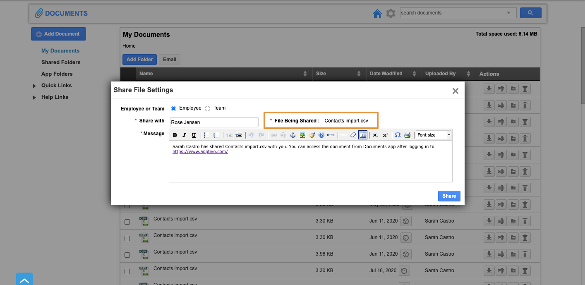The width and height of the screenshot is (585, 285).
Task: Open the Font size dropdown
Action: (433, 135)
